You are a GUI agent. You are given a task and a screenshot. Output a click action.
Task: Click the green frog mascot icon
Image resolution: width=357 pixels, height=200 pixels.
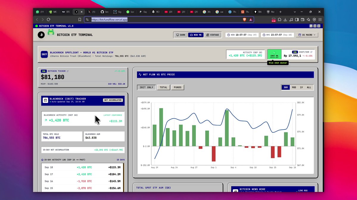tap(51, 32)
